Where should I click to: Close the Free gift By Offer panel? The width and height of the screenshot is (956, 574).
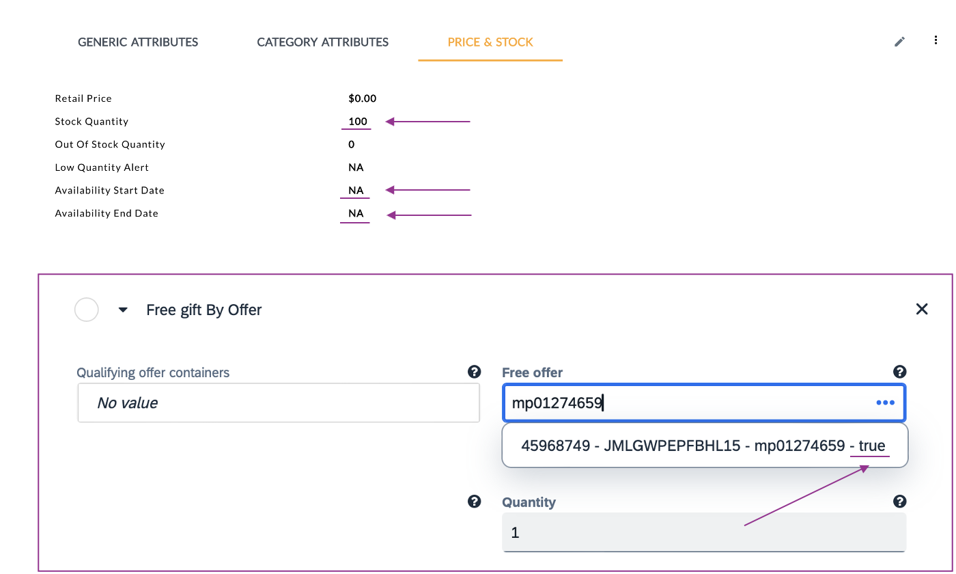pyautogui.click(x=921, y=310)
